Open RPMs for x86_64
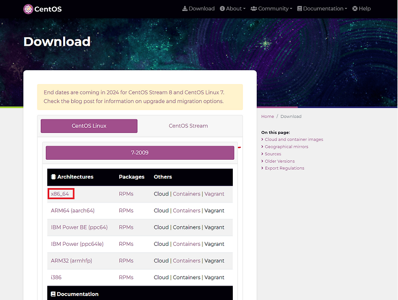This screenshot has width=398, height=300. pos(126,194)
